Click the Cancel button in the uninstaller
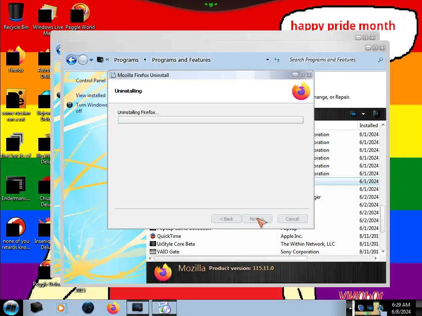This screenshot has height=316, width=422. point(293,219)
